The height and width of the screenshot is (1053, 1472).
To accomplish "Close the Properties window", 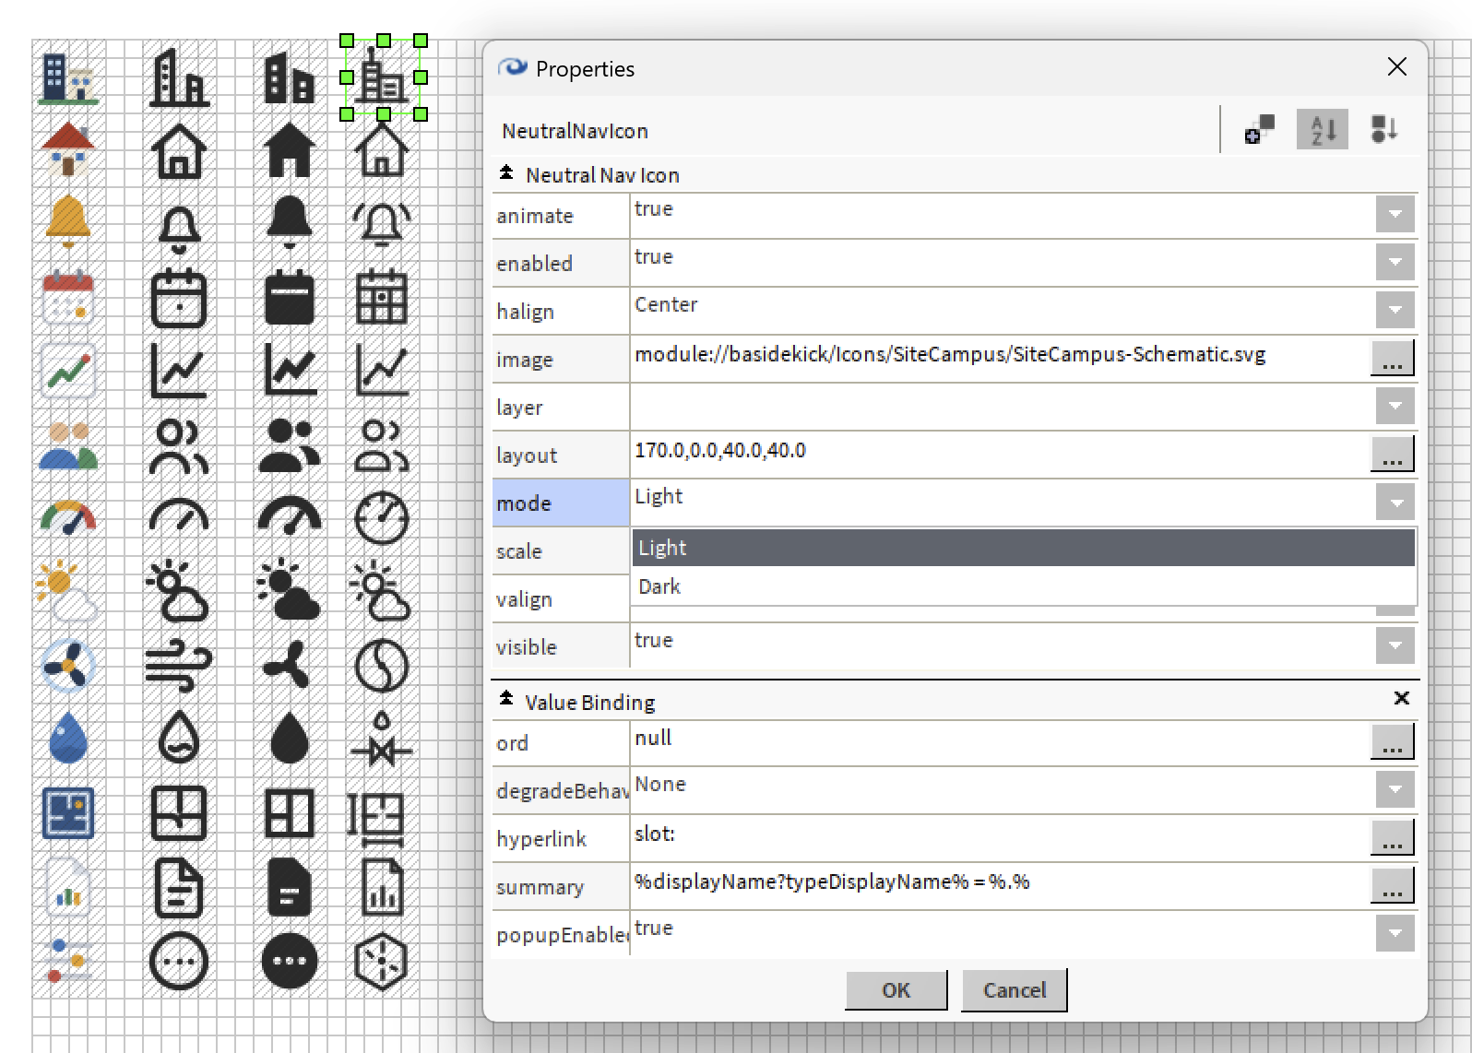I will tap(1396, 66).
